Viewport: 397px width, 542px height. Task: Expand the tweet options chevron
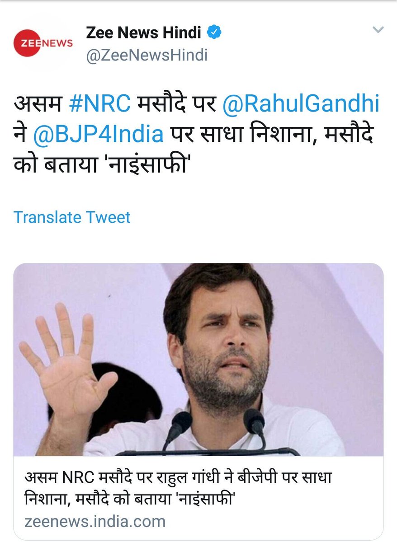click(x=377, y=30)
